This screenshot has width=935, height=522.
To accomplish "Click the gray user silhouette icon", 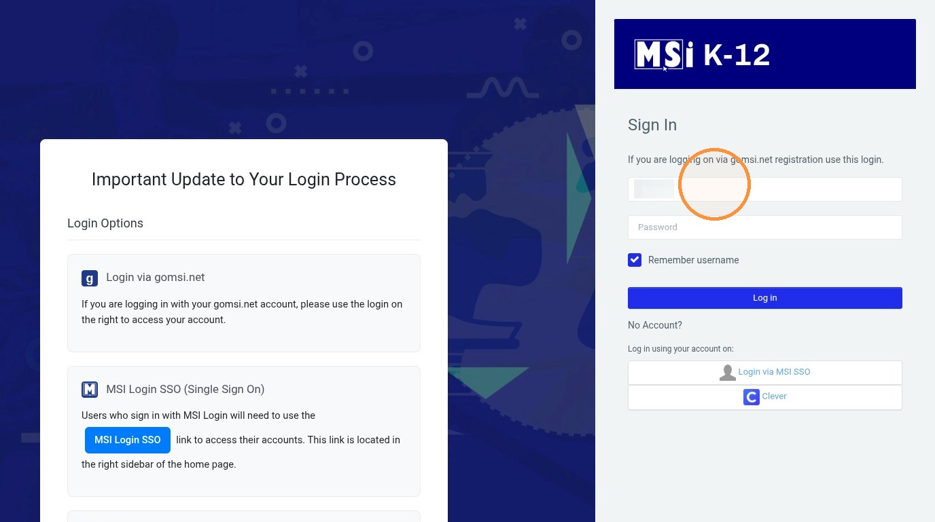I will pyautogui.click(x=728, y=373).
